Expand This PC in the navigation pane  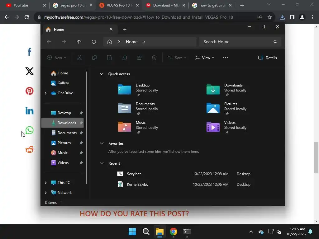[x=45, y=183]
